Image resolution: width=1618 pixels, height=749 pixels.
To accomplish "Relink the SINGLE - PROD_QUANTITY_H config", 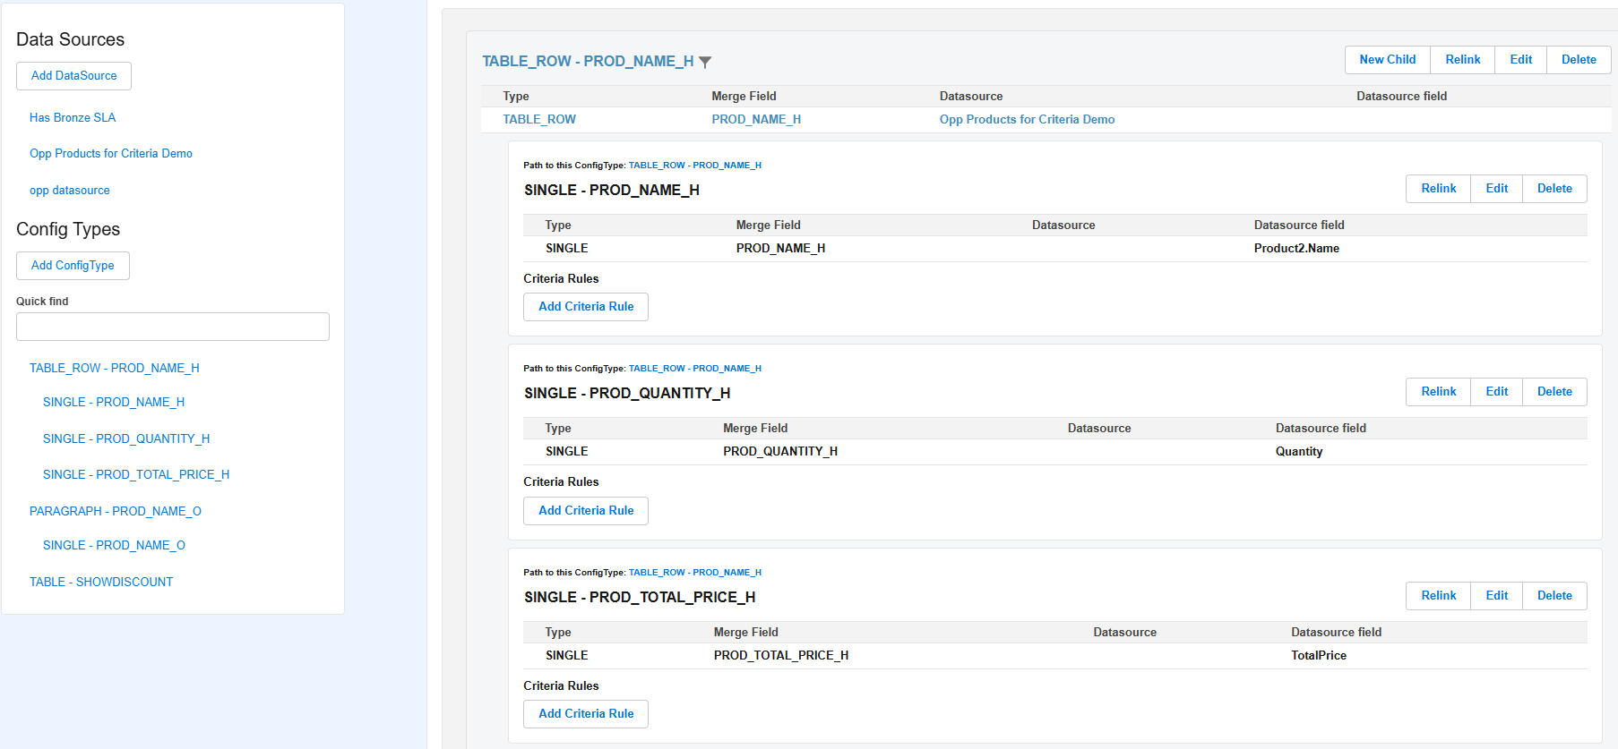I will [1439, 392].
